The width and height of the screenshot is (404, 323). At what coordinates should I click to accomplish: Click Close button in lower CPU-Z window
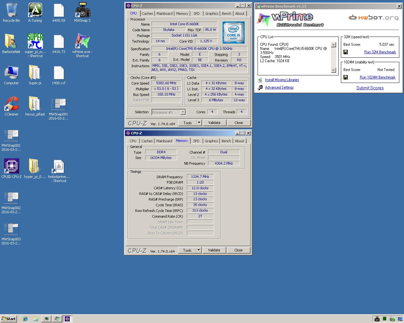click(x=238, y=250)
